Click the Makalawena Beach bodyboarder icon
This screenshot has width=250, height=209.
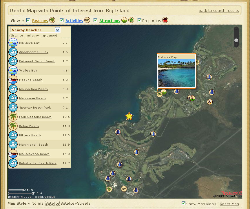(x=13, y=153)
